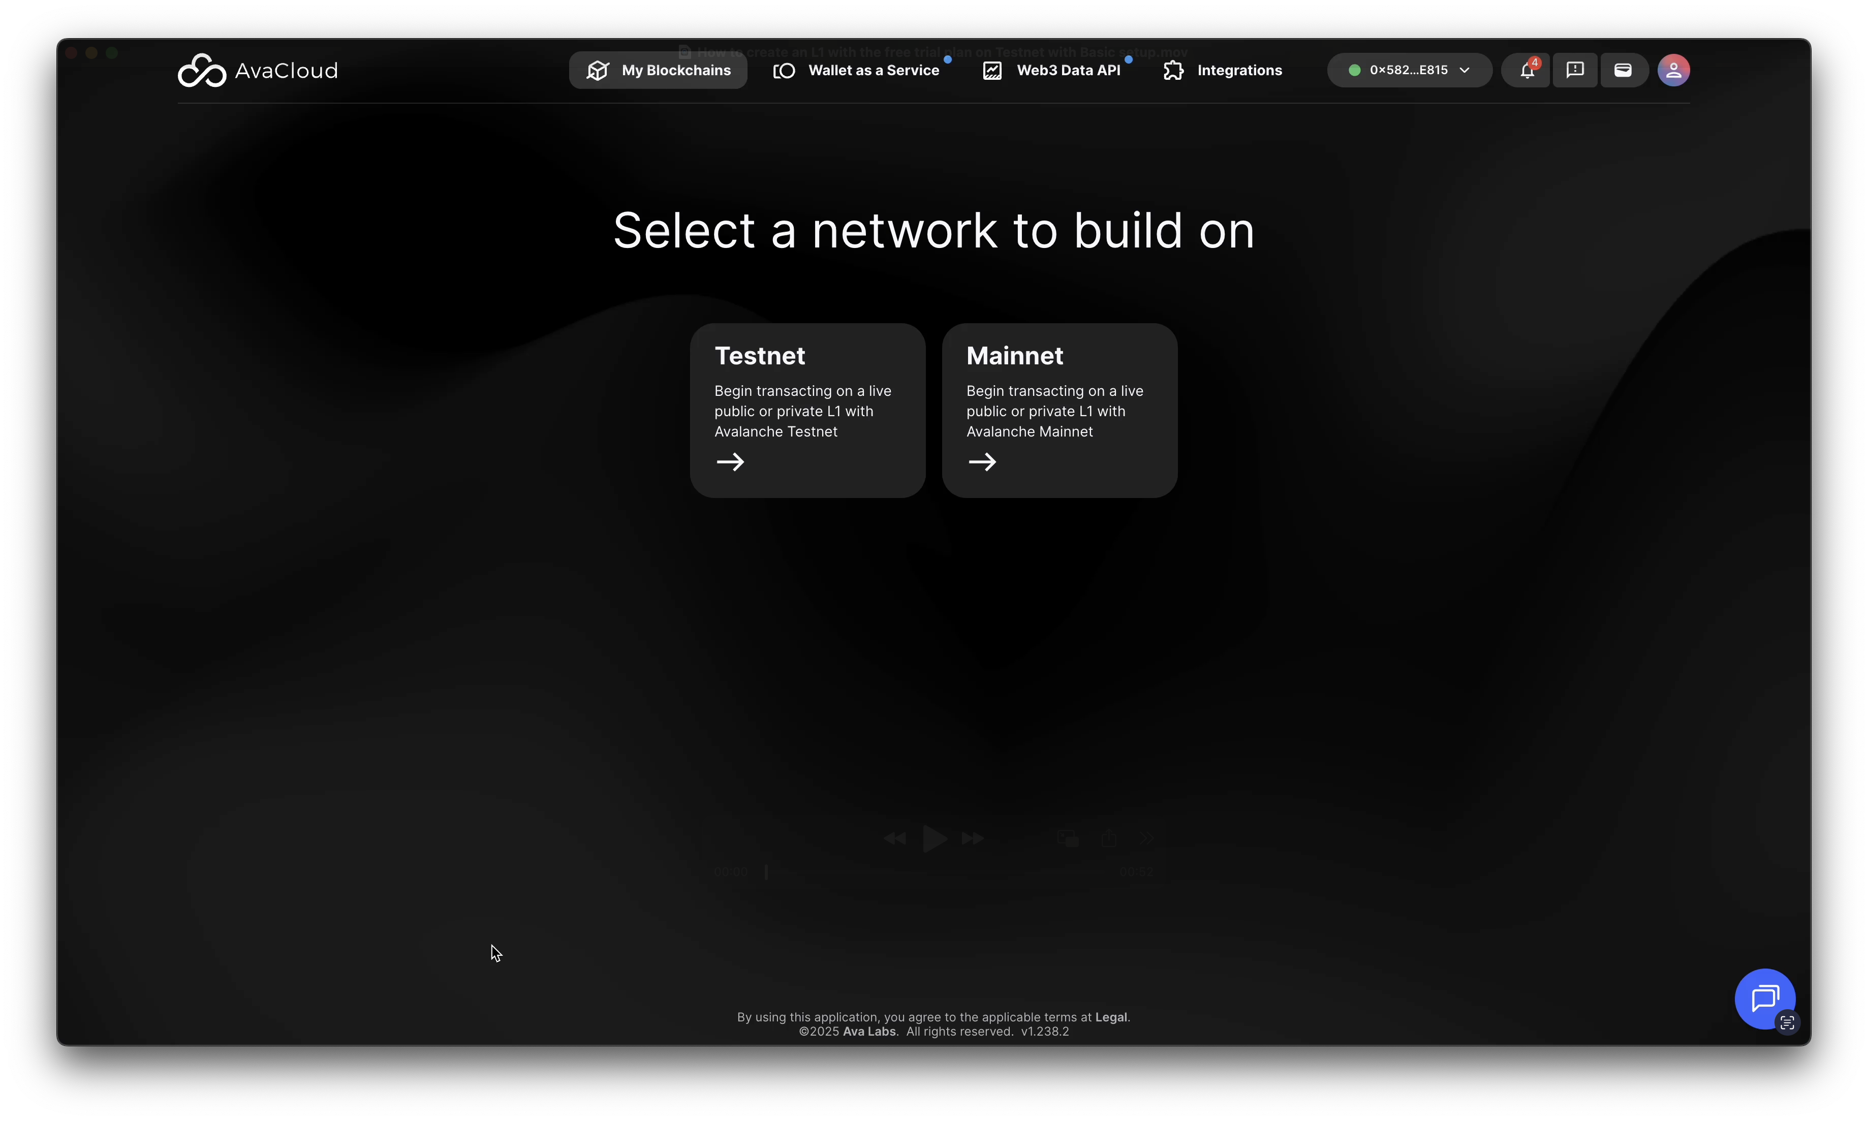Open the wallet card icon

click(x=1623, y=70)
